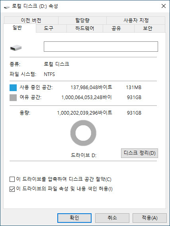Click the 131MB used size text
The height and width of the screenshot is (226, 170).
coord(133,88)
